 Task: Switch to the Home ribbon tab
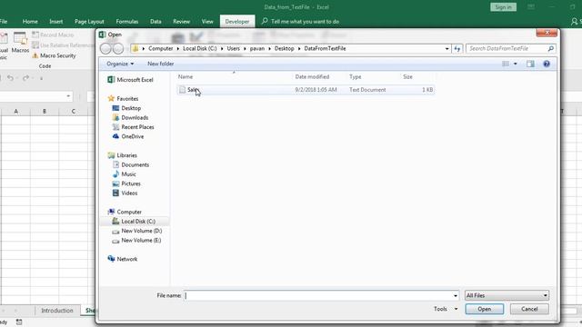(x=30, y=22)
